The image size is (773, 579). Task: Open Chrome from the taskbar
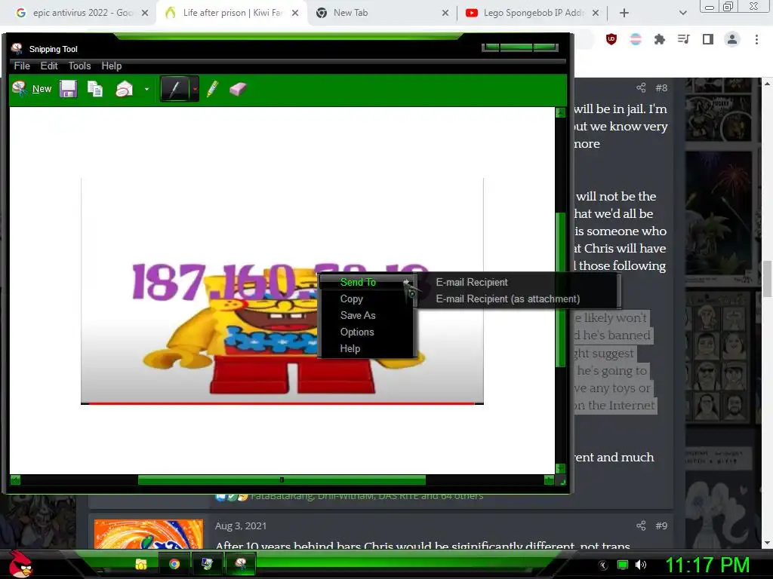tap(174, 564)
